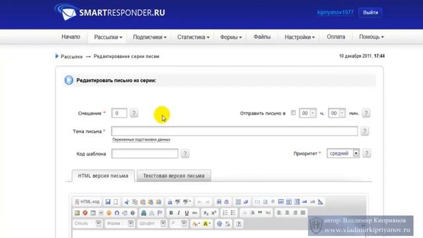Apply Superscript formatting
This screenshot has height=238, width=423.
click(213, 213)
